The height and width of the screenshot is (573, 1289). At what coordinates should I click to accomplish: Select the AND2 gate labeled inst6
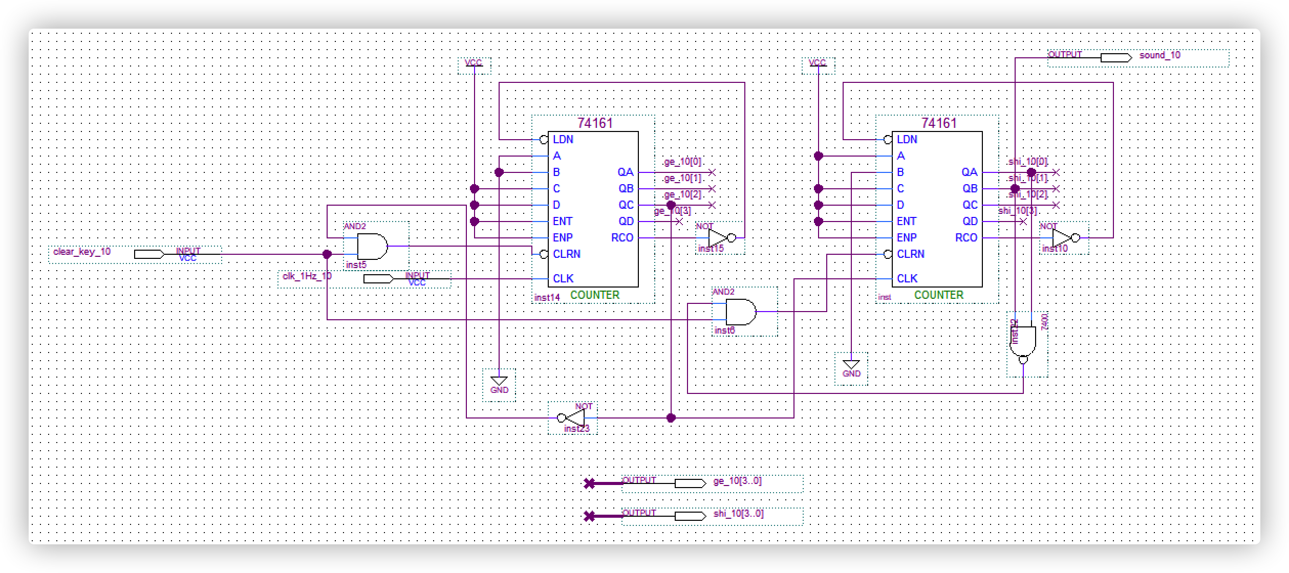740,312
